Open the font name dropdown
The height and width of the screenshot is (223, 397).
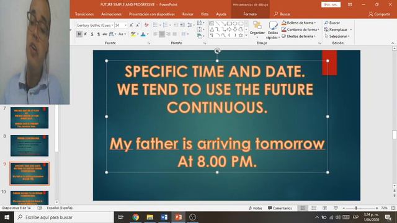[x=112, y=25]
